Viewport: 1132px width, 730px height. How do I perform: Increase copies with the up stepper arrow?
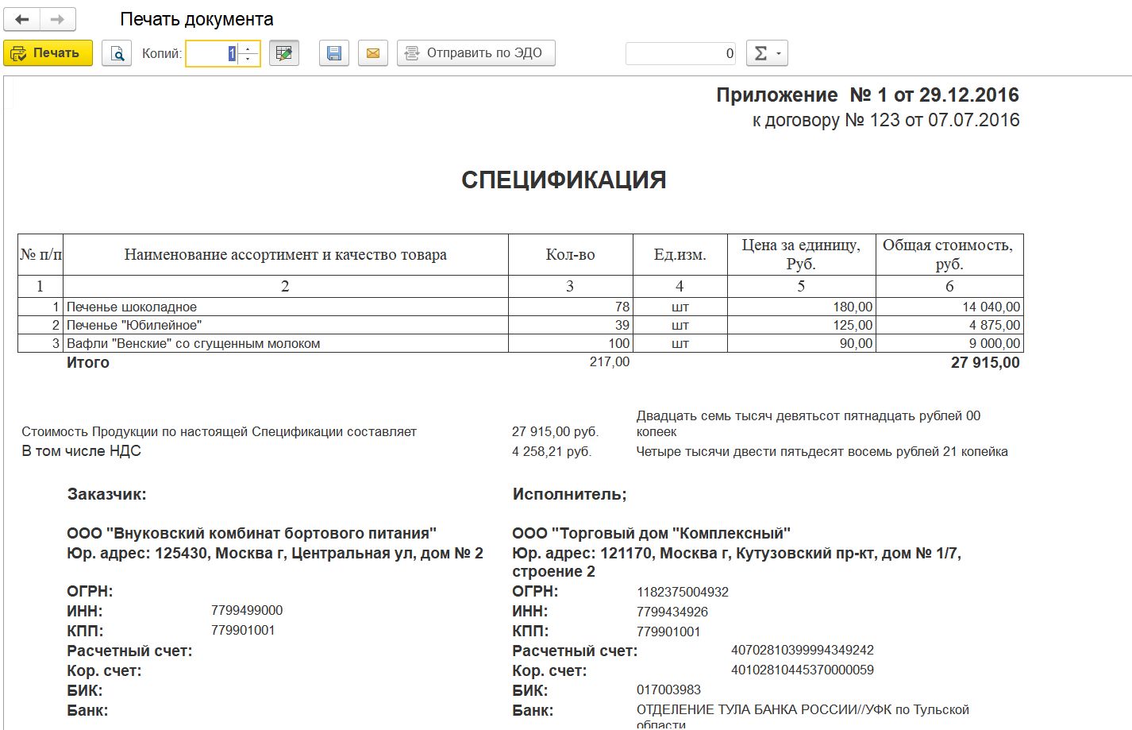[x=248, y=48]
